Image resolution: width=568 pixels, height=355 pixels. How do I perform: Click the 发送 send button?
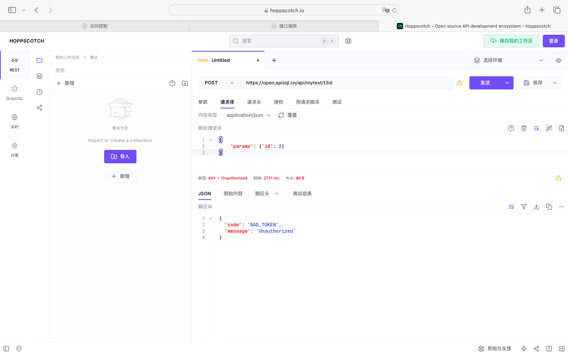tap(485, 83)
